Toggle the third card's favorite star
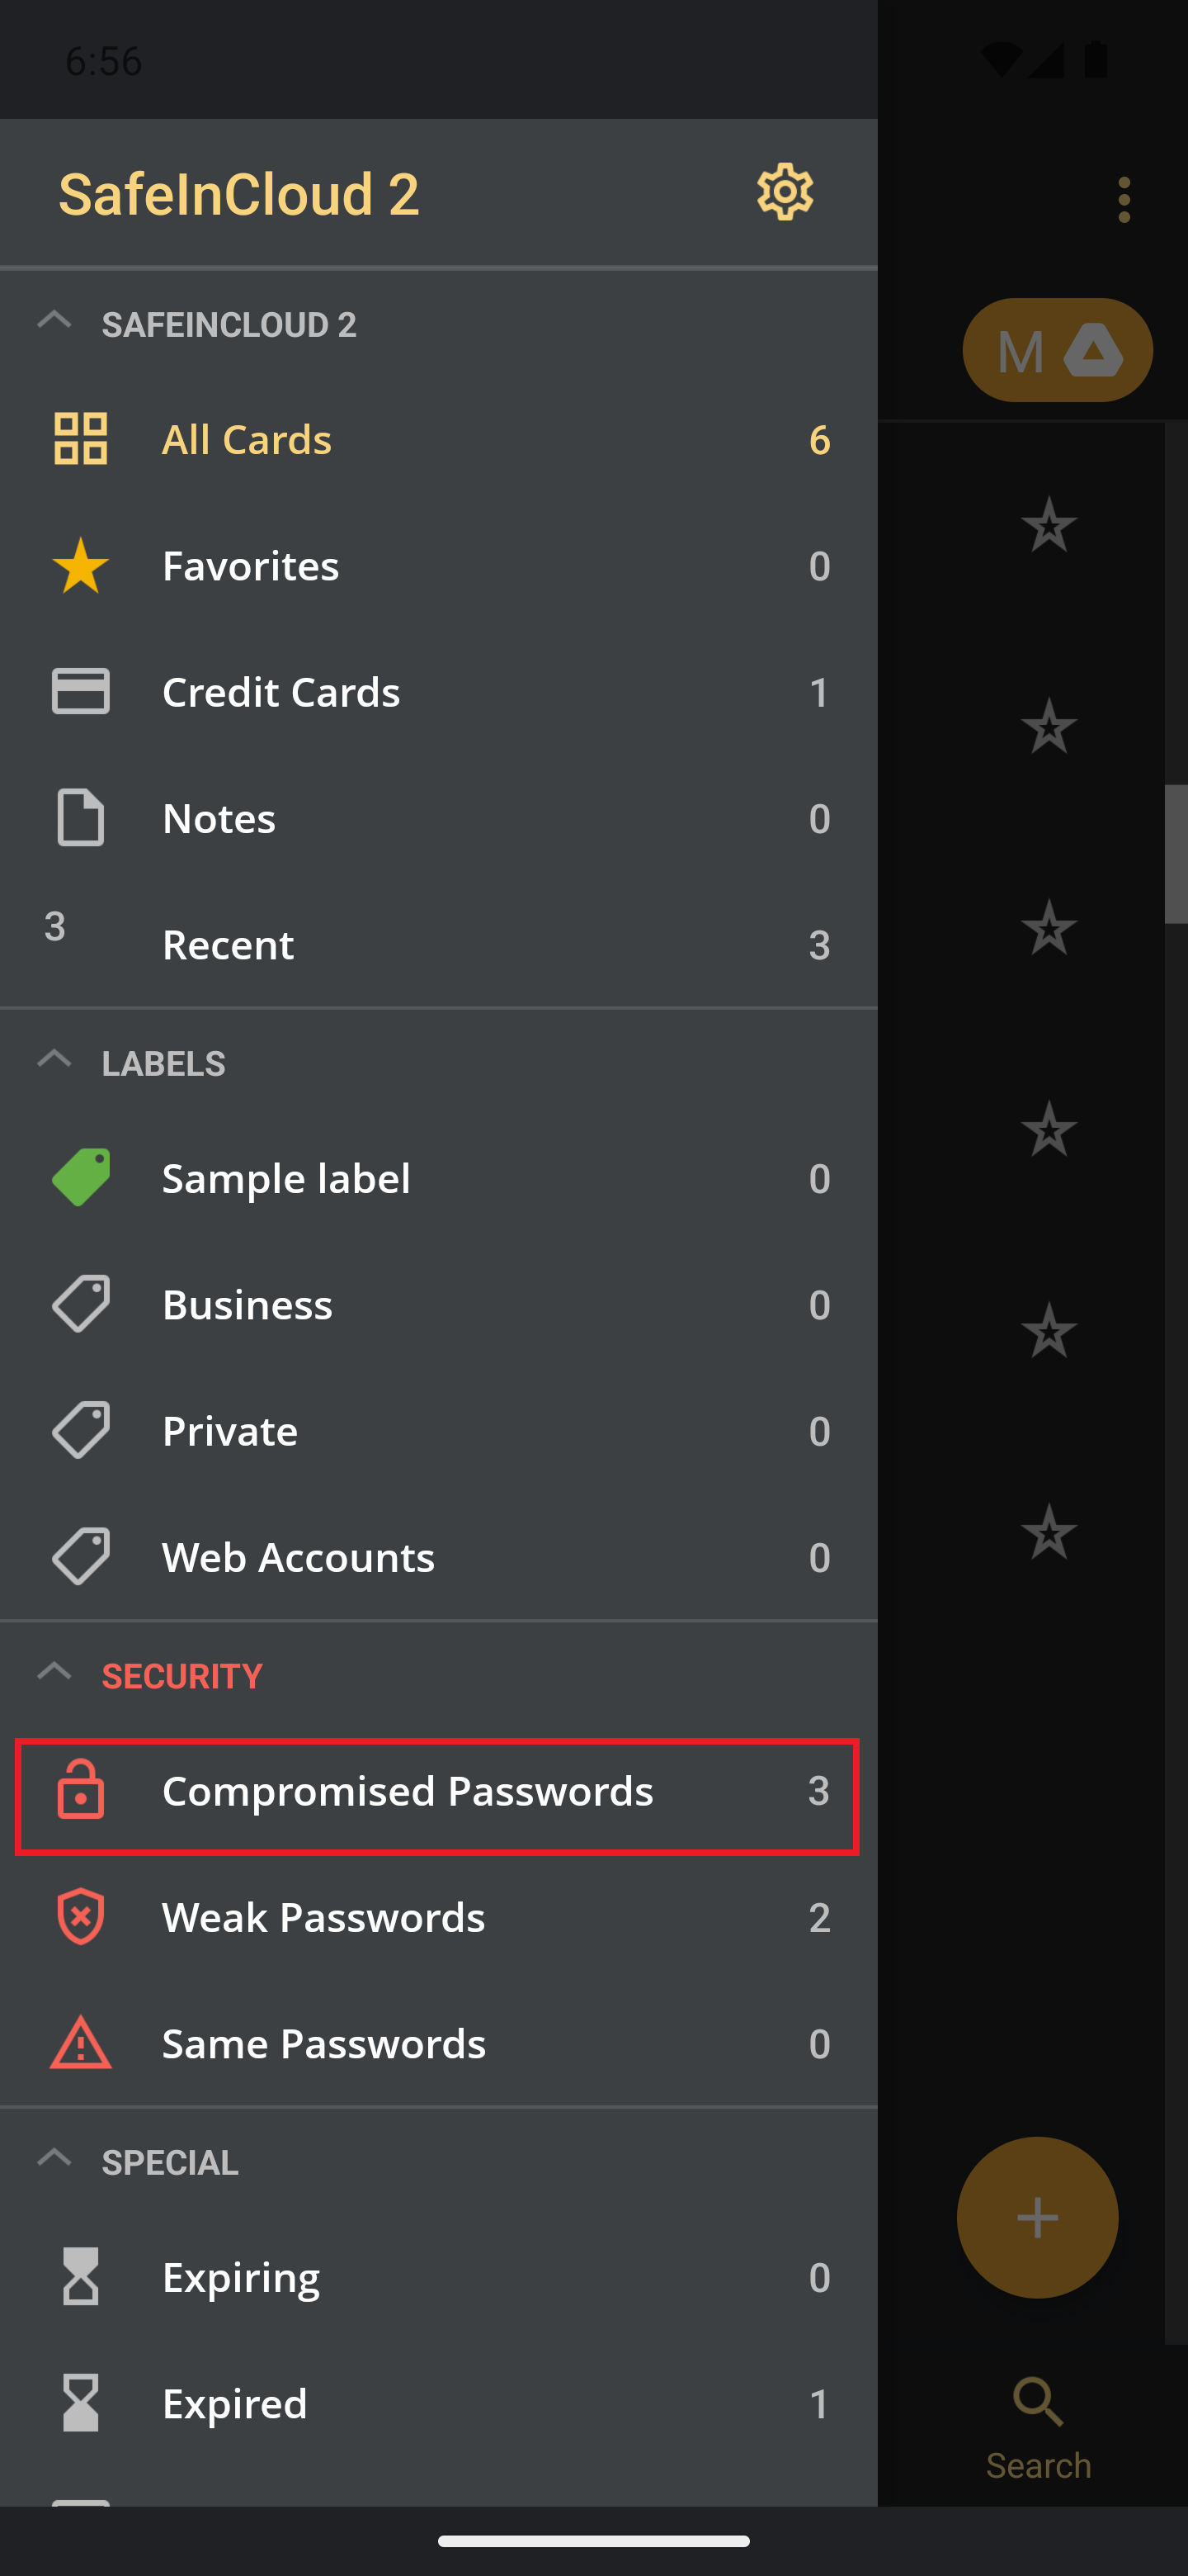Image resolution: width=1188 pixels, height=2576 pixels. 1048,927
